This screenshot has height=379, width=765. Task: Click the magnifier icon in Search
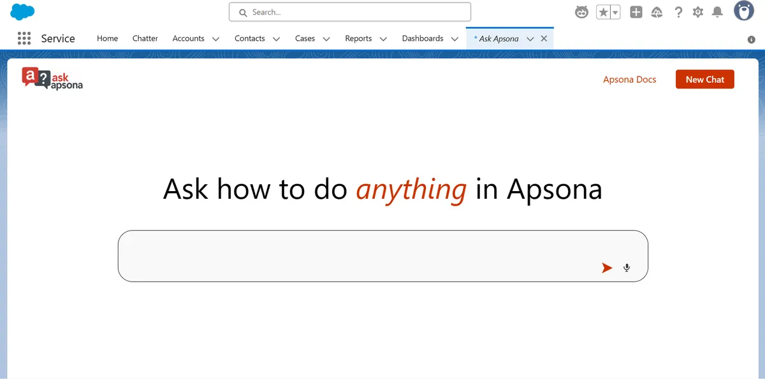point(243,12)
